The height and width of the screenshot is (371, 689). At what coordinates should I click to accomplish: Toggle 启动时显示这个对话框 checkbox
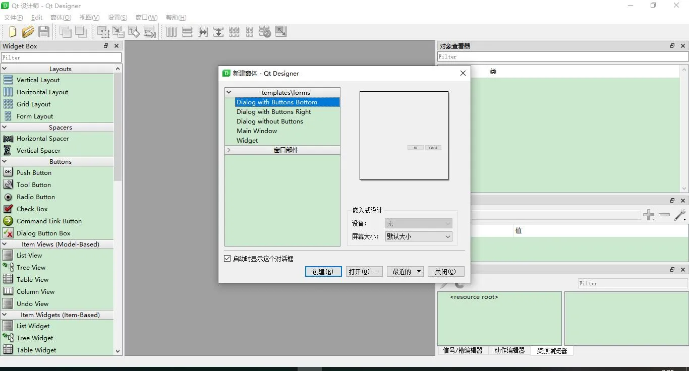(x=227, y=259)
